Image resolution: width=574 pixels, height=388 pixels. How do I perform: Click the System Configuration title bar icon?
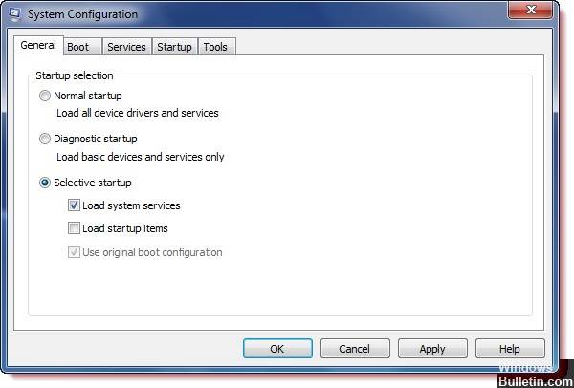point(14,14)
